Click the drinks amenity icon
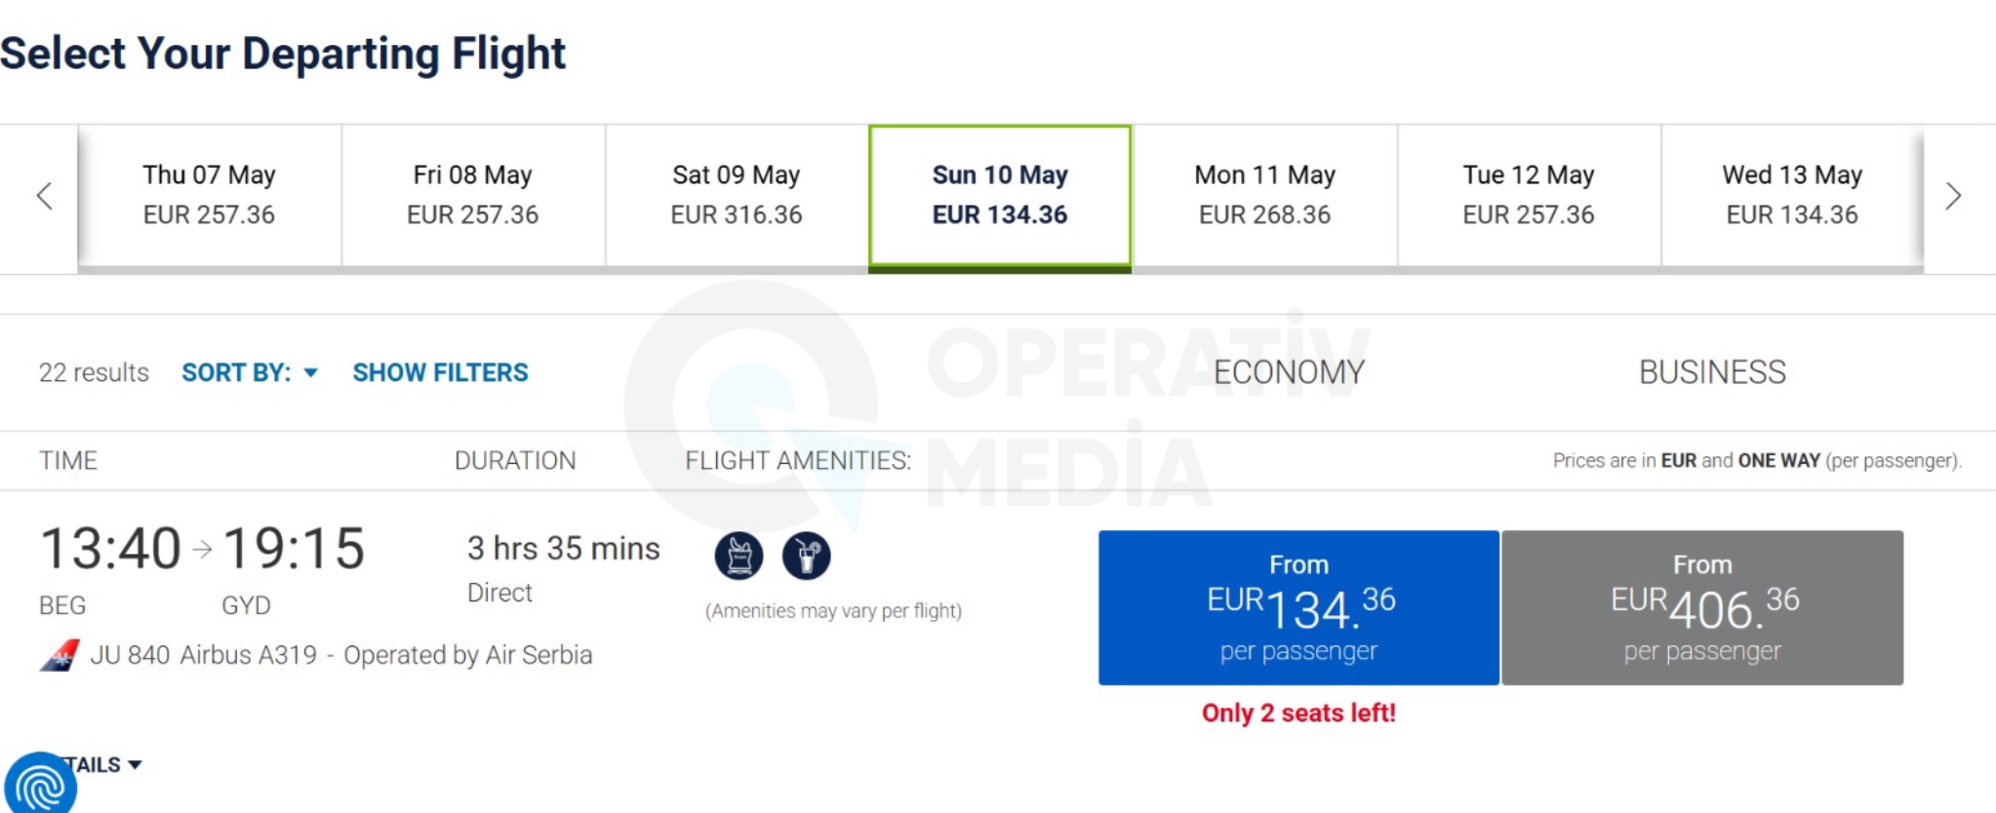Image resolution: width=1996 pixels, height=813 pixels. click(x=807, y=556)
